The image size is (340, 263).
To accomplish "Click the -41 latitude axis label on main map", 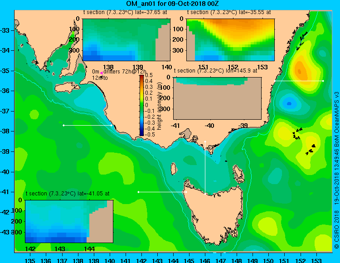I will click(5, 192).
